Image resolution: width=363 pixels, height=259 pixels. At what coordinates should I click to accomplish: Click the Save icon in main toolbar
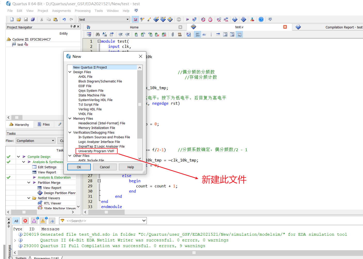point(26,19)
